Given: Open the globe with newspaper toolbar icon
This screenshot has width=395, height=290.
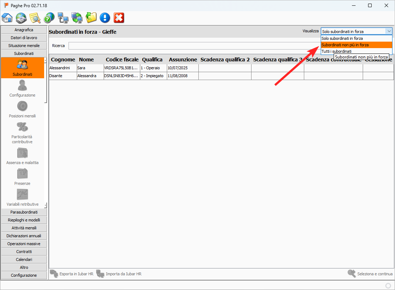Looking at the screenshot, I should [x=21, y=18].
